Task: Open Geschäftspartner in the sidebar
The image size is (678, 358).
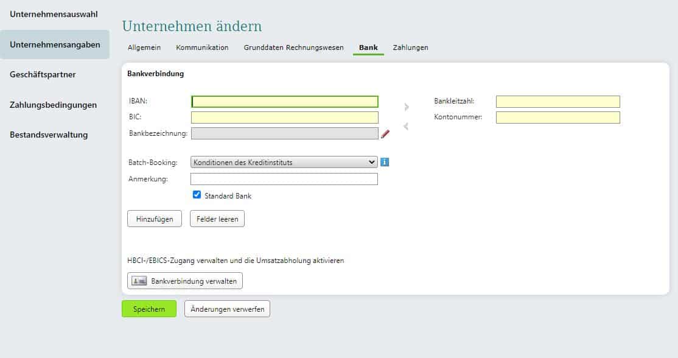Action: point(42,74)
